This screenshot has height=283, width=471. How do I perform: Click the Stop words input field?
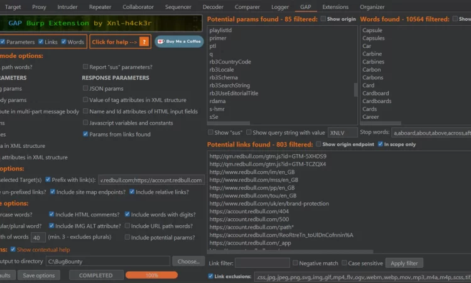(431, 133)
